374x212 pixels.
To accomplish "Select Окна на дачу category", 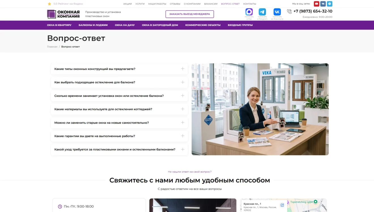I will 125,25.
